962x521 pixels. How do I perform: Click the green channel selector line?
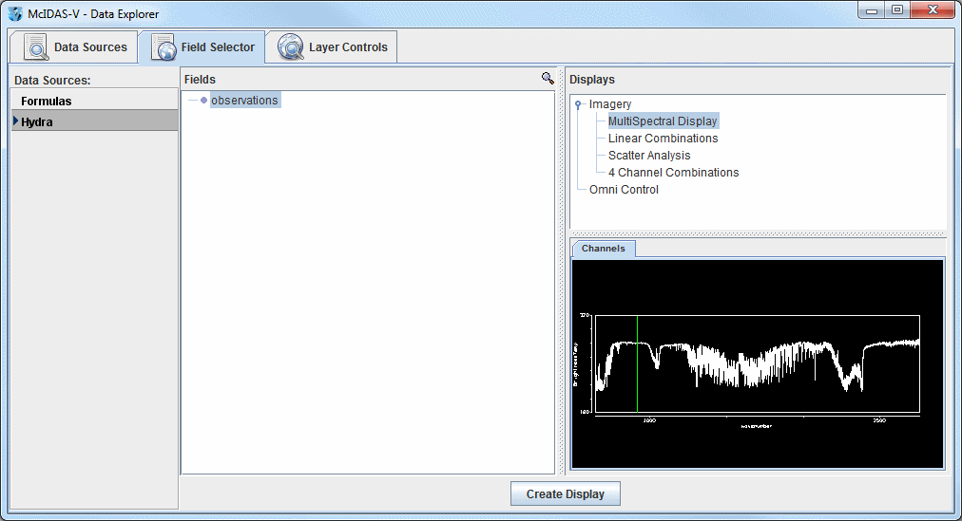638,365
